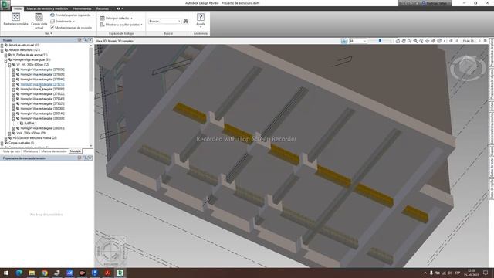This screenshot has height=278, width=494.
Task: Click the Fit to window zoom icon
Action: (421, 41)
